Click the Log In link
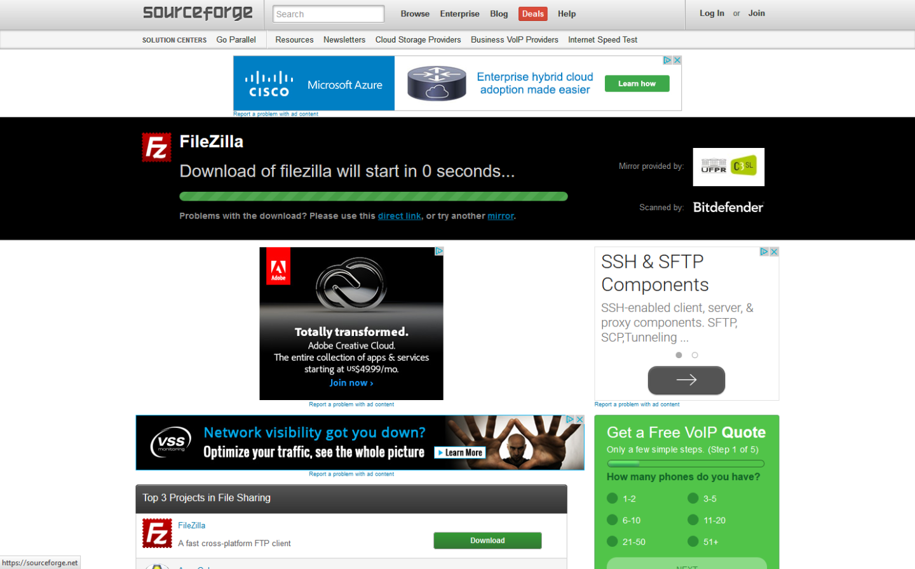Screen dimensions: 915x569 coord(712,13)
